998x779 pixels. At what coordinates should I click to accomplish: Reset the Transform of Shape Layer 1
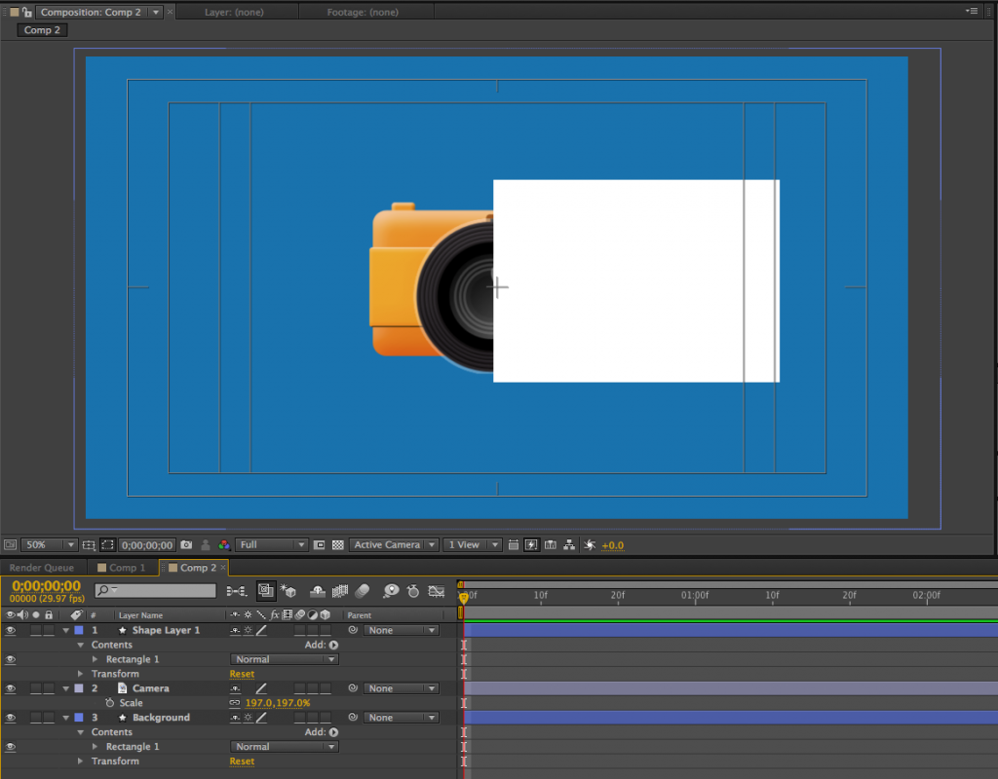[x=241, y=674]
